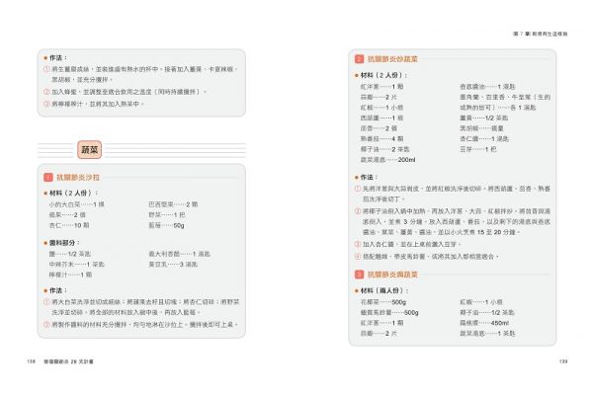Screen dimensions: 593x394
Task: Click page number 138 in the footer
Action: pos(31,361)
